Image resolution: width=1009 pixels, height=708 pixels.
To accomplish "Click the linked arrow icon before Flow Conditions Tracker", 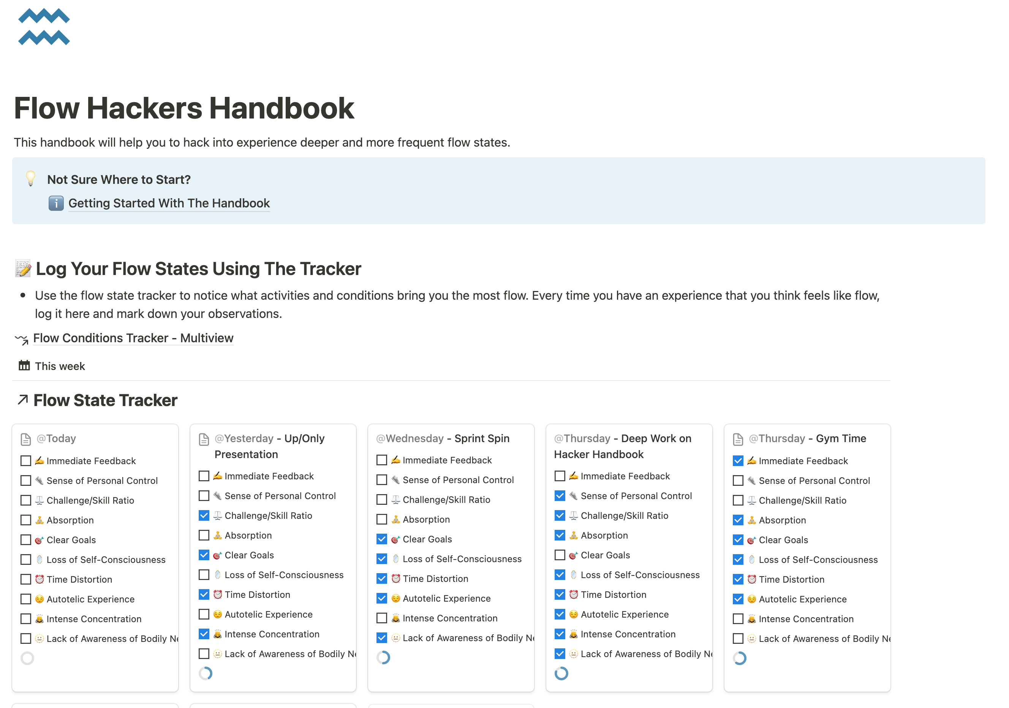I will (22, 339).
